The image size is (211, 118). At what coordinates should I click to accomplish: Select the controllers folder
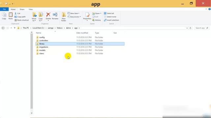point(44,41)
